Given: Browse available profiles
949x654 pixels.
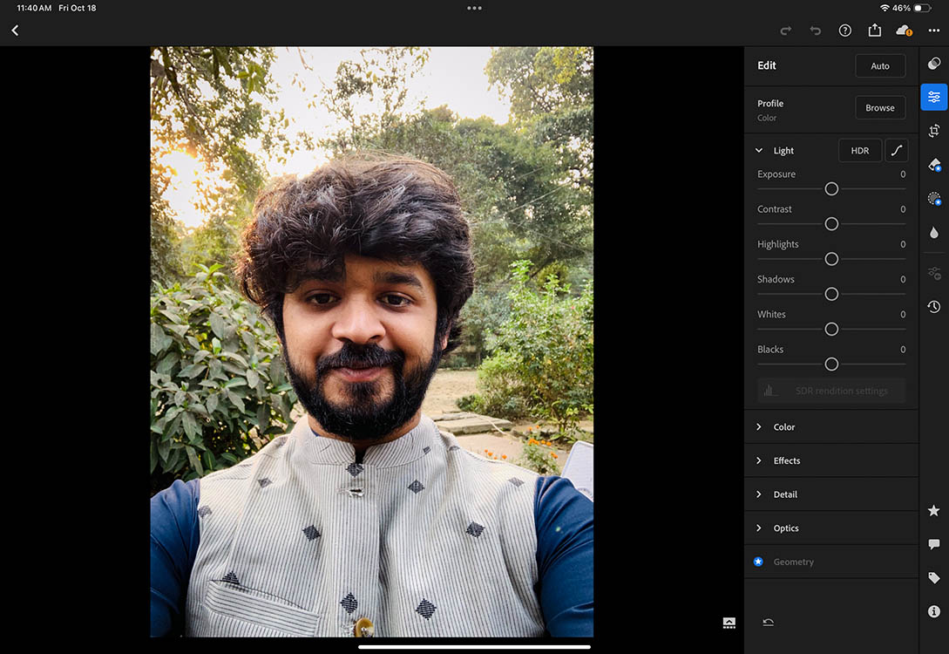Looking at the screenshot, I should pyautogui.click(x=880, y=107).
